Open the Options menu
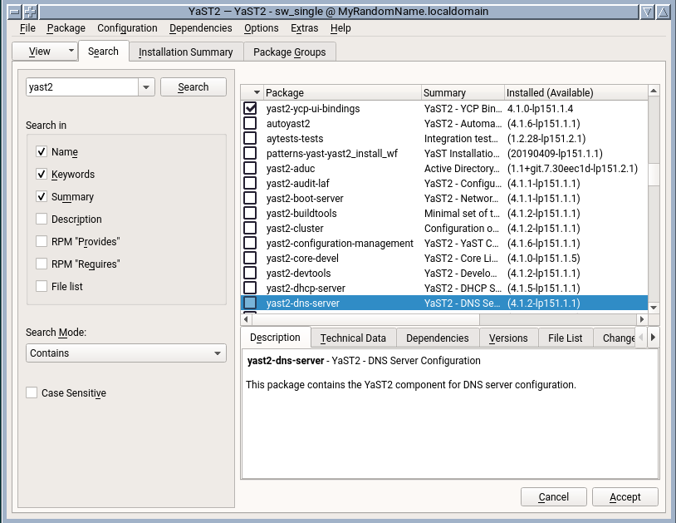Viewport: 676px width, 523px height. pyautogui.click(x=262, y=28)
